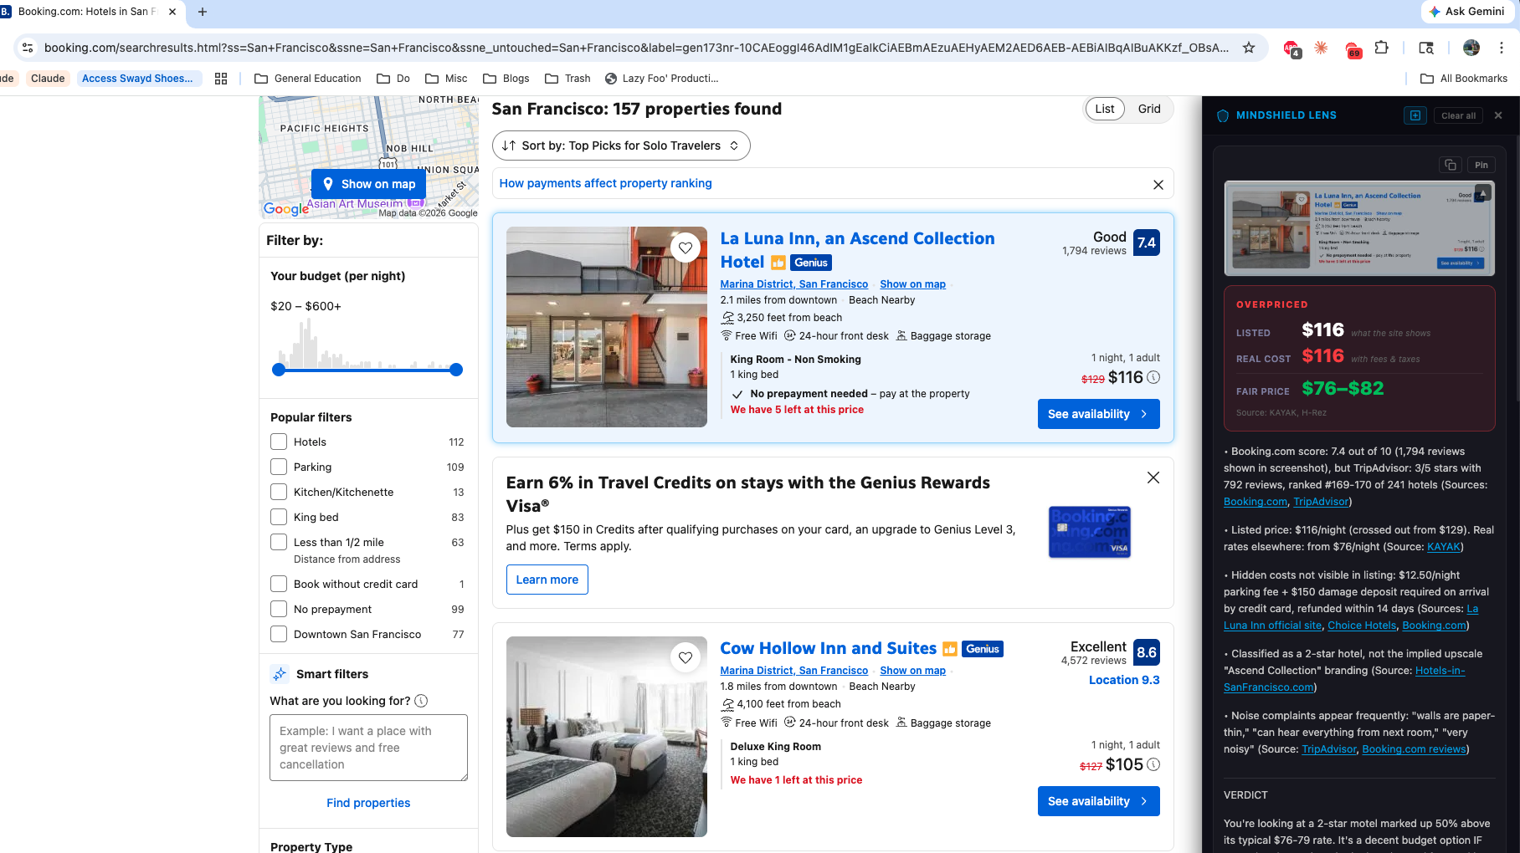Viewport: 1520px width, 853px height.
Task: Open the Show on map button
Action: tap(368, 184)
